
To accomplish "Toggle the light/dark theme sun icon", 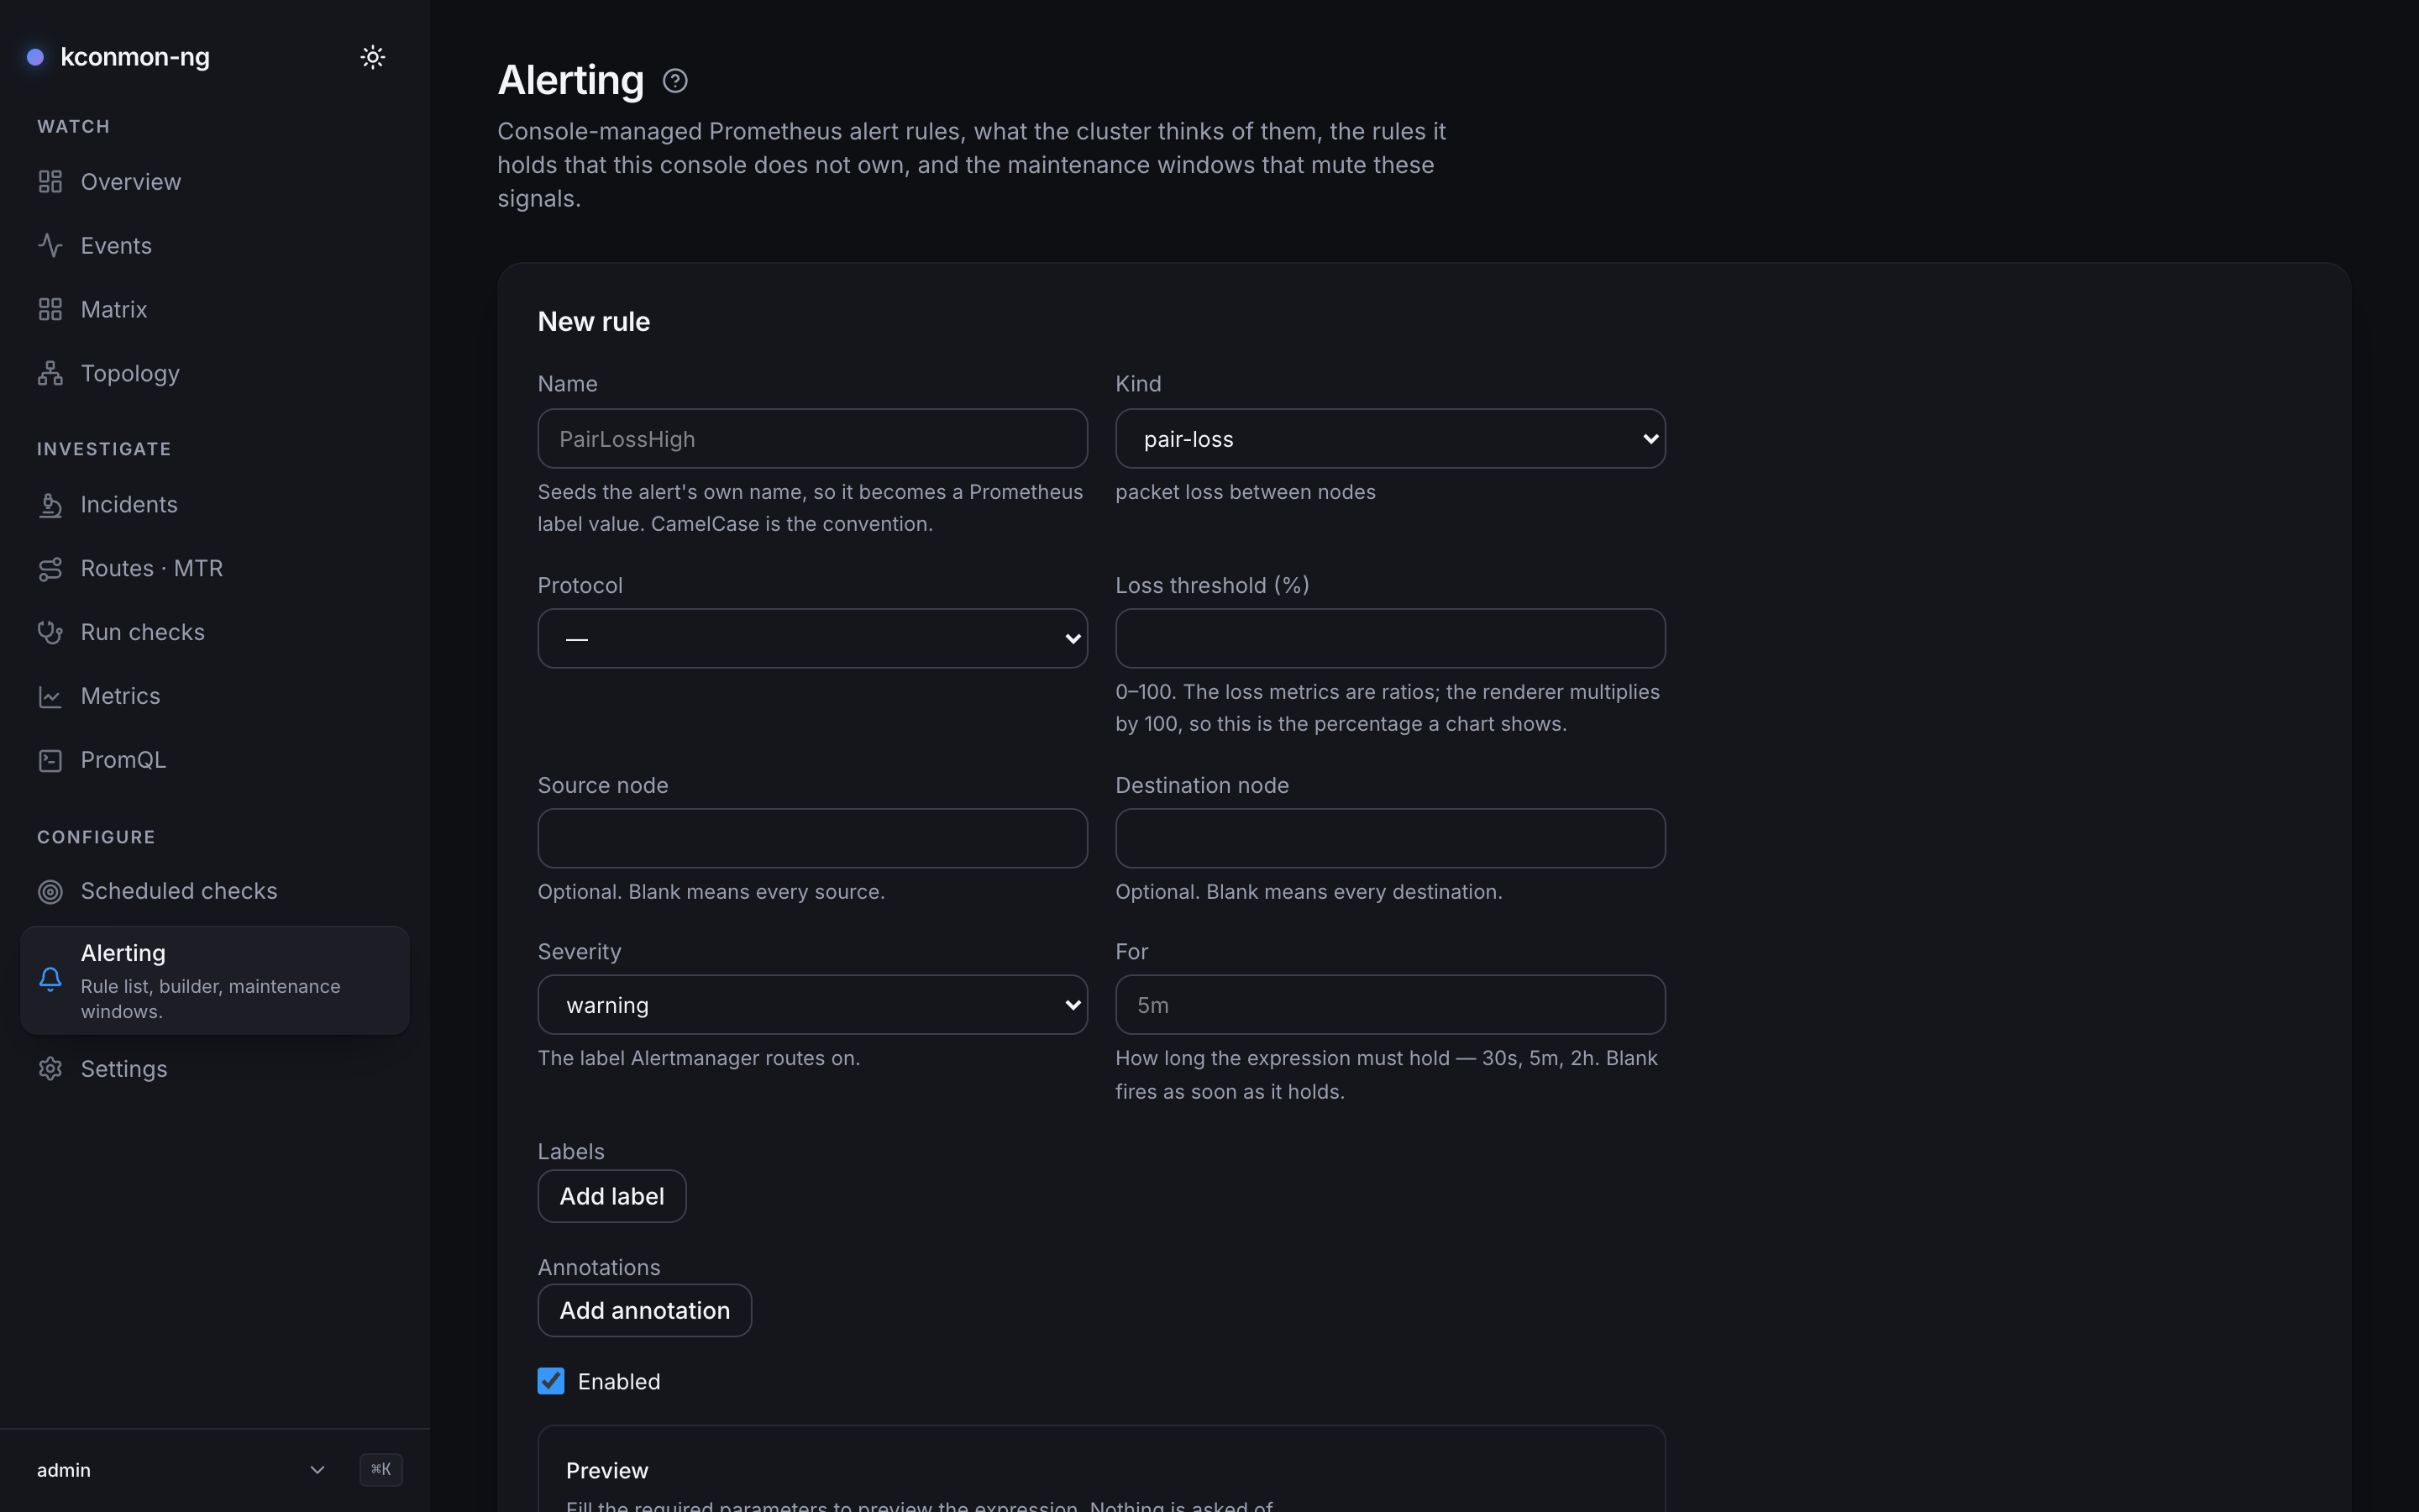I will pyautogui.click(x=373, y=57).
